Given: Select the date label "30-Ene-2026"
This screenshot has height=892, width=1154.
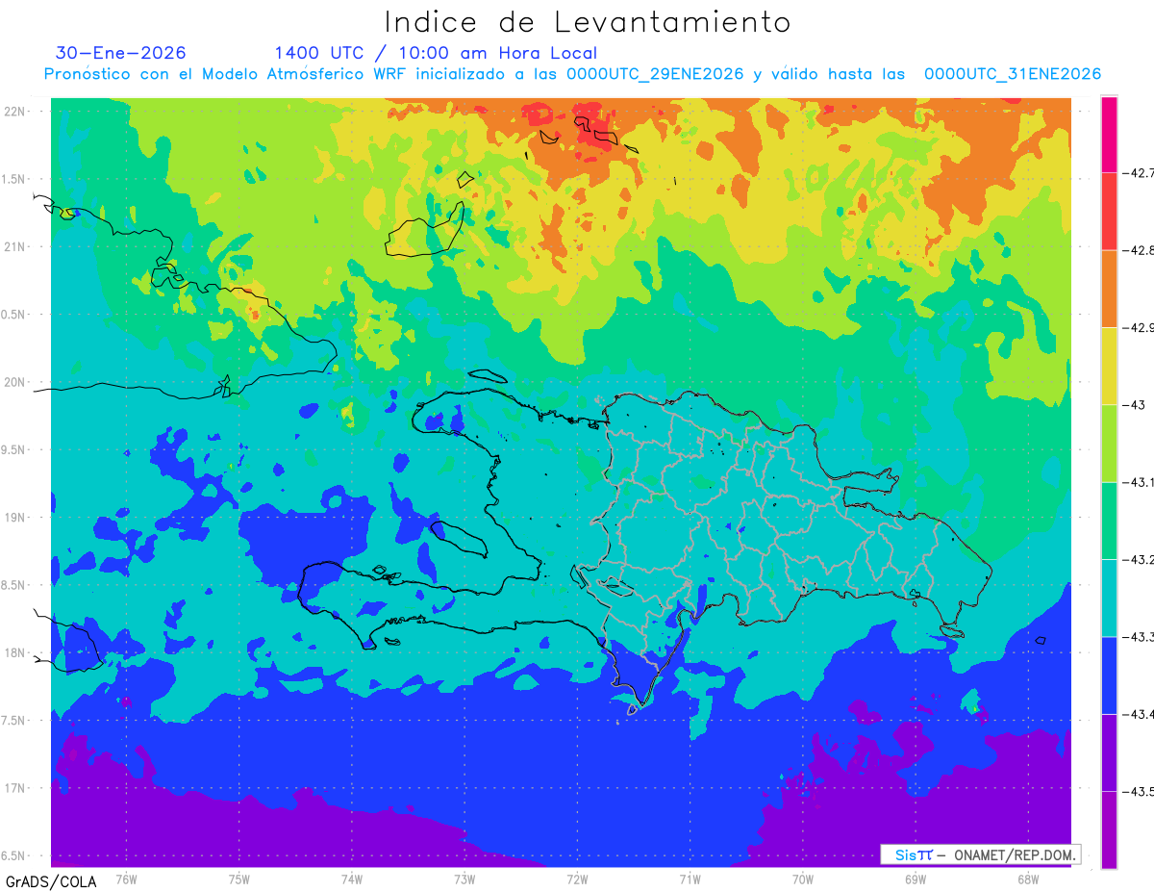Looking at the screenshot, I should [x=121, y=53].
